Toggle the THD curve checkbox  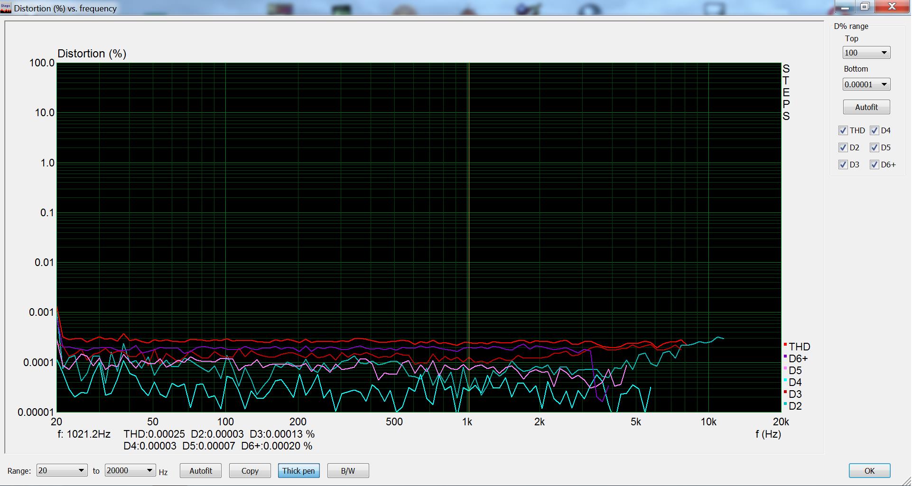(x=843, y=130)
